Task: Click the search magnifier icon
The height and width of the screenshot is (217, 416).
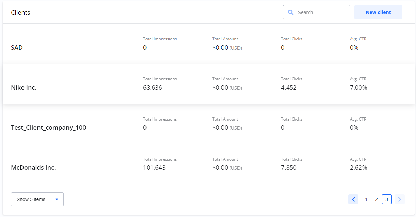Action: tap(291, 12)
